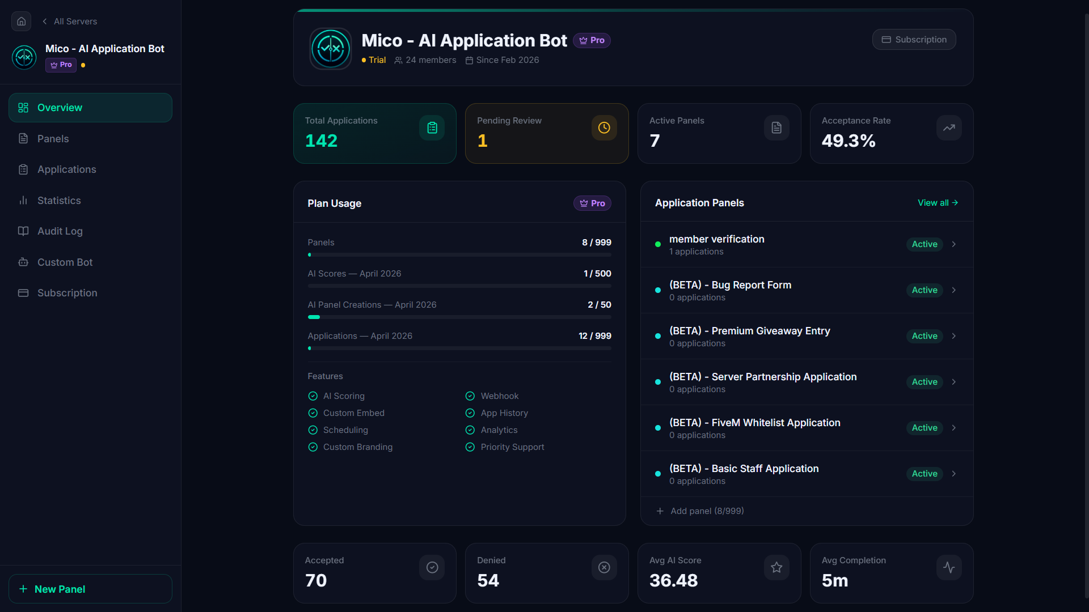Expand the FiveM Whitelist Application chevron
Screen dimensions: 1089x612
click(954, 428)
